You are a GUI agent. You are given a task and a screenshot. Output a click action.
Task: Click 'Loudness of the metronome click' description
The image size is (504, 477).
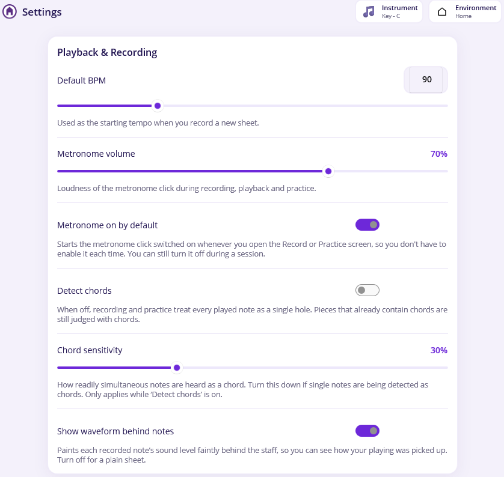(186, 189)
